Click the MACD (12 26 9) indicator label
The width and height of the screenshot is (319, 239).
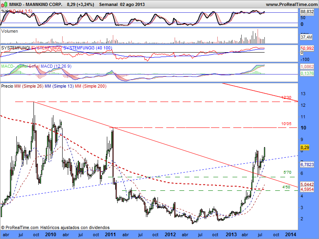(x=56, y=66)
